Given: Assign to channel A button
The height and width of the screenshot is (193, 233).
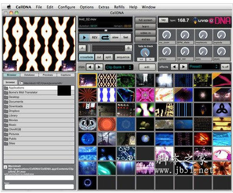Looking at the screenshot, I should (82, 48).
